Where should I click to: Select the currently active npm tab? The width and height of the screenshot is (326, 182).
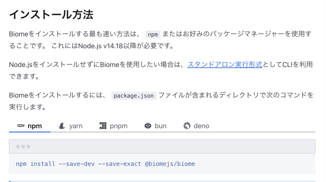tap(30, 126)
